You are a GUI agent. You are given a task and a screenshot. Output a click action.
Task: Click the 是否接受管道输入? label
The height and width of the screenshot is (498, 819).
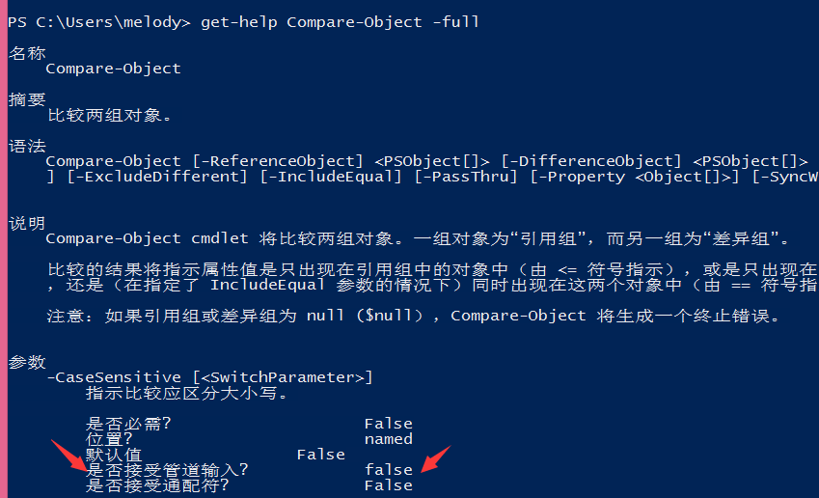(167, 470)
